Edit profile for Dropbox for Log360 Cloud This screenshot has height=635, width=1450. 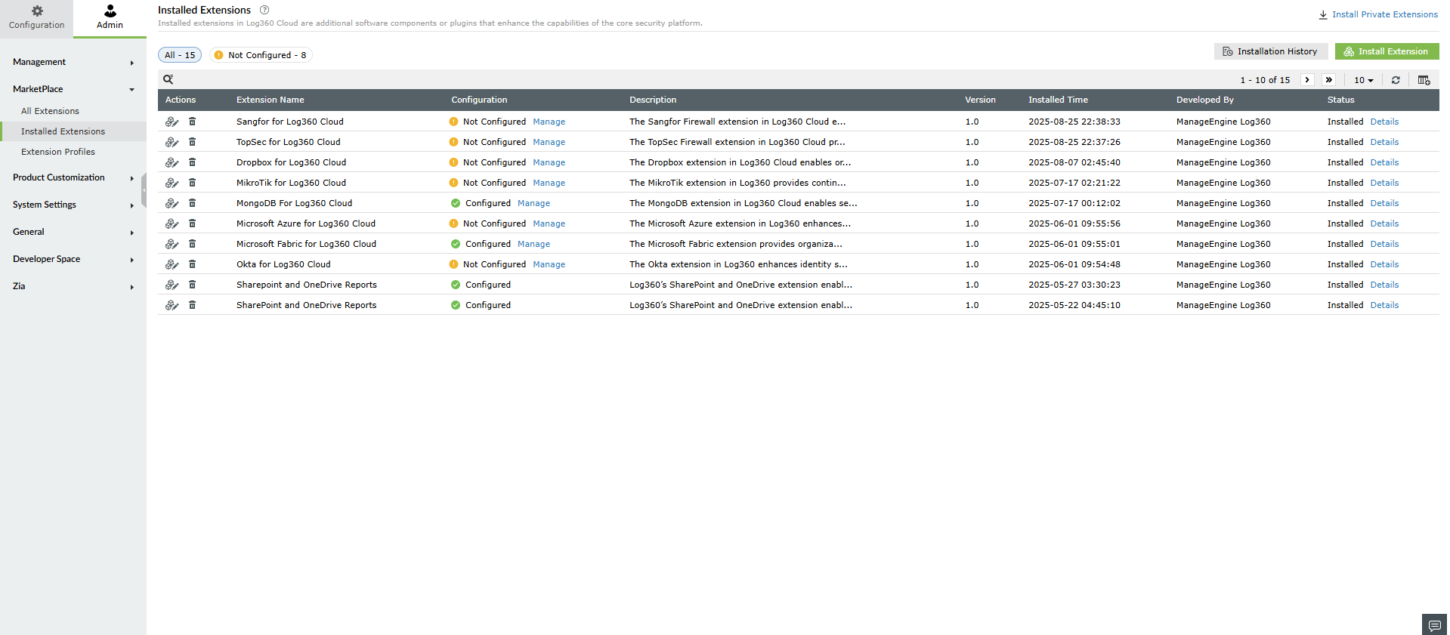(x=172, y=162)
